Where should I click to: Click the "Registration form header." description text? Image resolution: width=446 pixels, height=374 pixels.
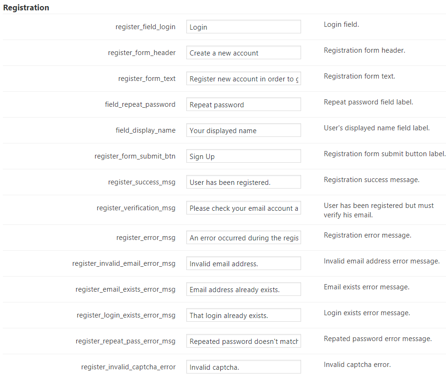364,50
